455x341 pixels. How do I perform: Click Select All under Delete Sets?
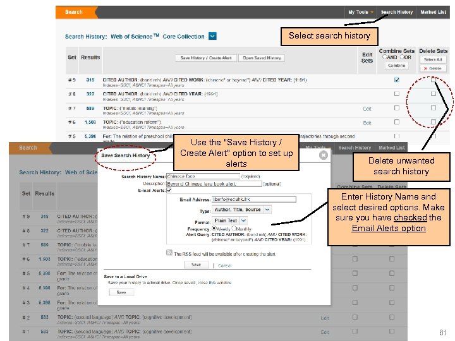[x=433, y=59]
